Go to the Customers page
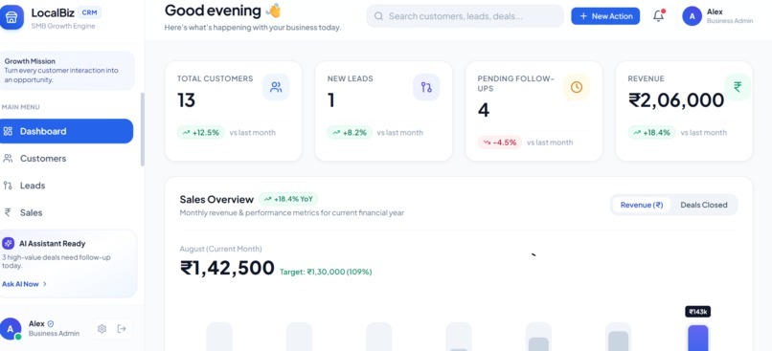Image resolution: width=772 pixels, height=351 pixels. pyautogui.click(x=65, y=159)
